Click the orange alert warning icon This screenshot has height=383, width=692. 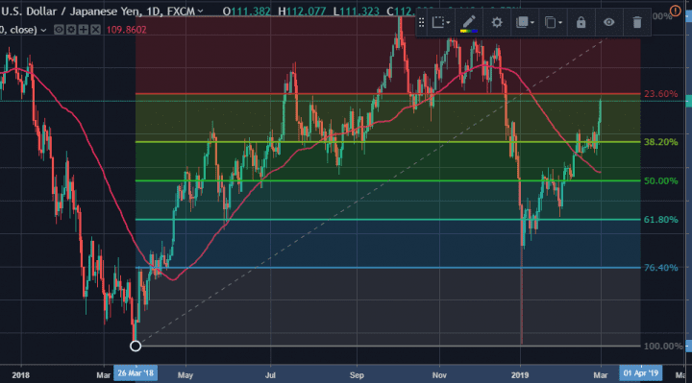point(676,11)
